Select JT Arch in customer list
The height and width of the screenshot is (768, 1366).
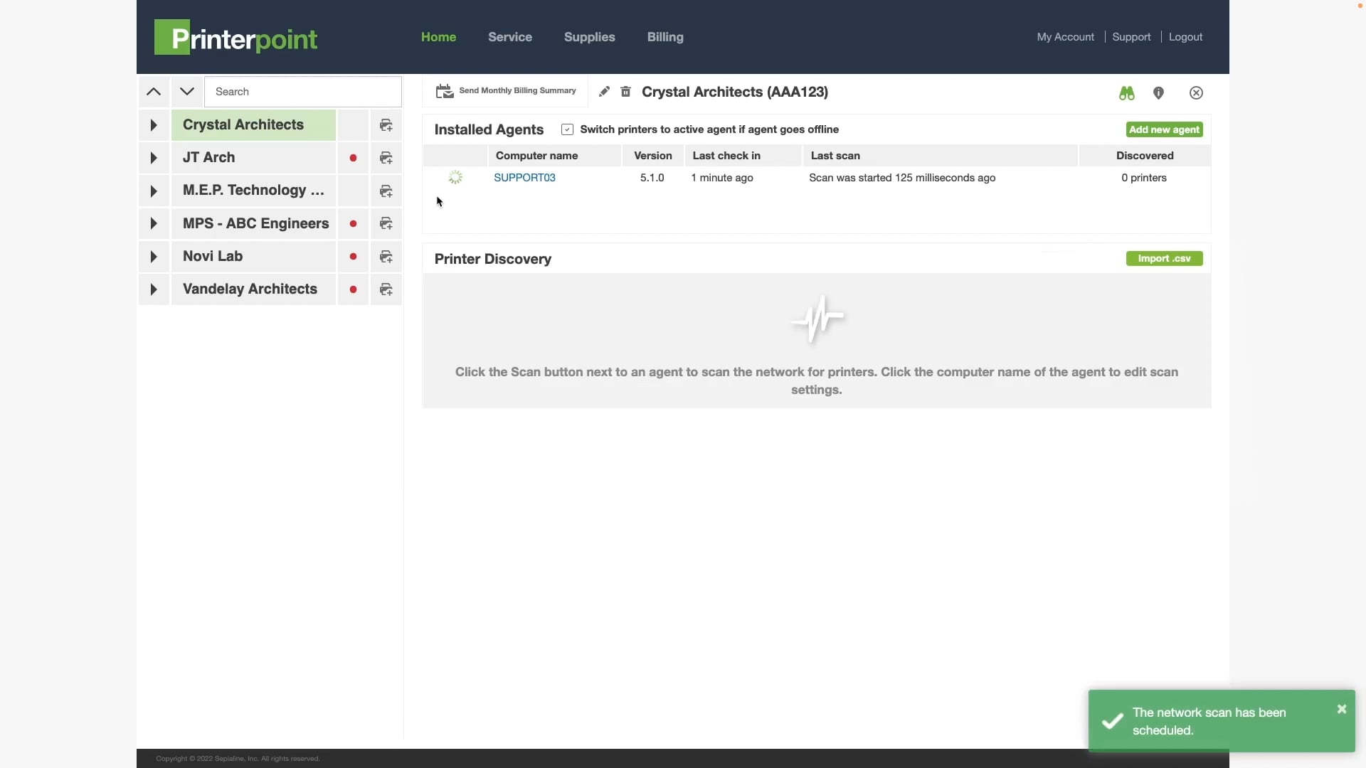point(253,158)
